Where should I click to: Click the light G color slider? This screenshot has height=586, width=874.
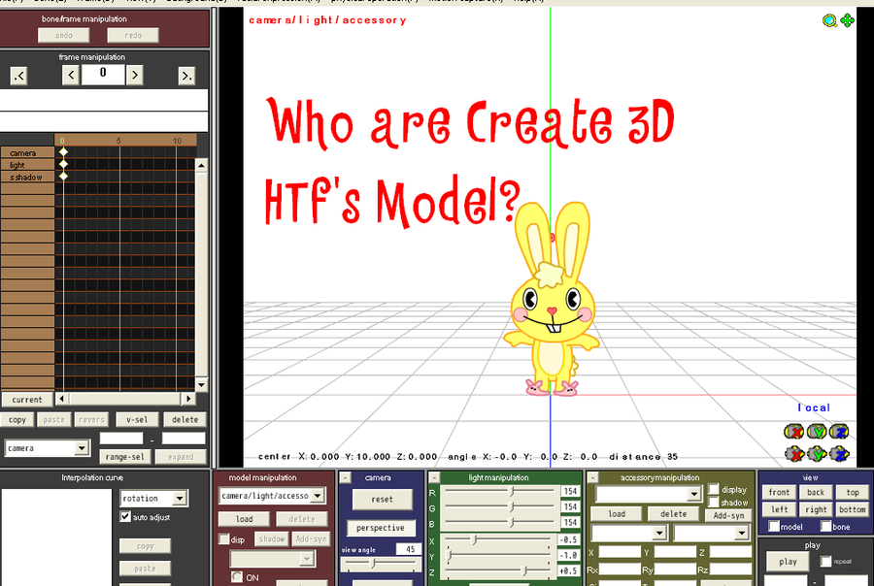[x=501, y=506]
